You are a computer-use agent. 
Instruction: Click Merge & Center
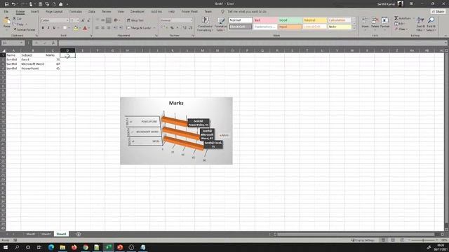tap(139, 28)
